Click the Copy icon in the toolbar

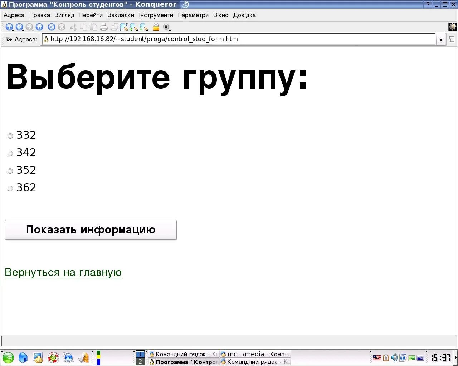84,27
